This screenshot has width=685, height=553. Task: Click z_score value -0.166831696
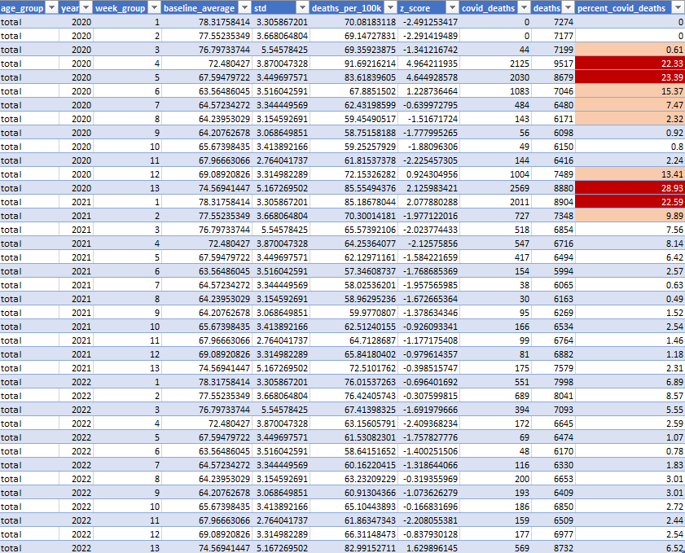click(430, 507)
